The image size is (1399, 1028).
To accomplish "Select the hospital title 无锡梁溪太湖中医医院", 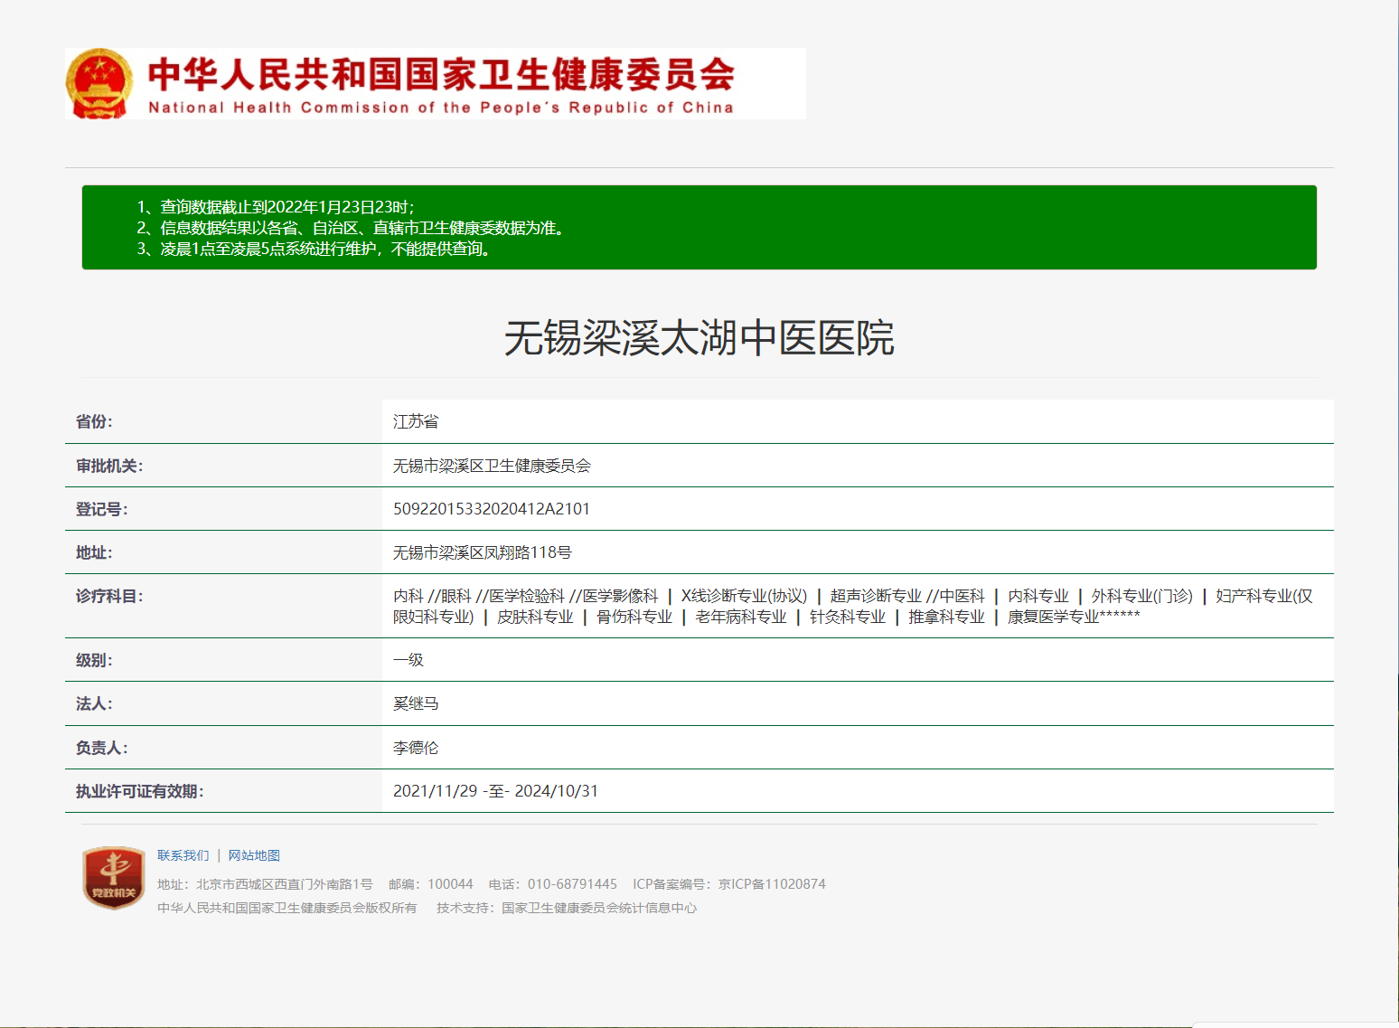I will coord(699,338).
